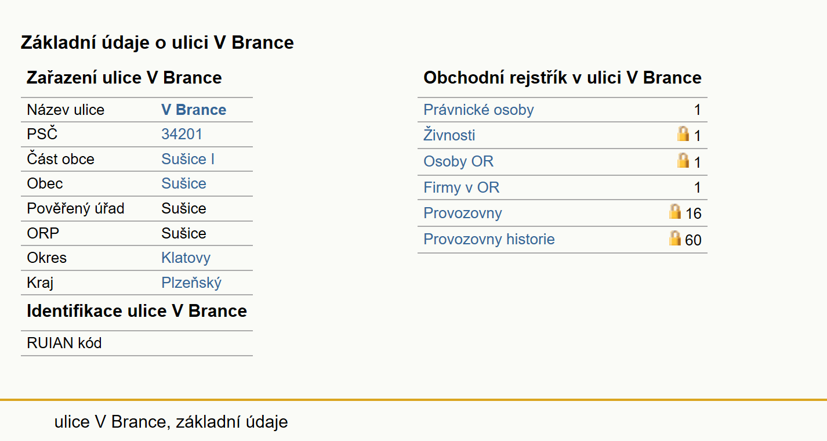This screenshot has width=827, height=441.
Task: Open Provozovny historie link
Action: point(489,239)
